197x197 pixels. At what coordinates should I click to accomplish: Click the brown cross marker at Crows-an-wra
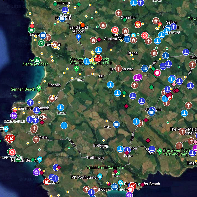[119, 69]
